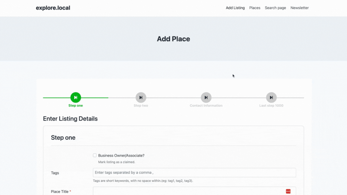Click the Step two circle icon
Viewport: 347px width, 195px height.
(x=141, y=97)
